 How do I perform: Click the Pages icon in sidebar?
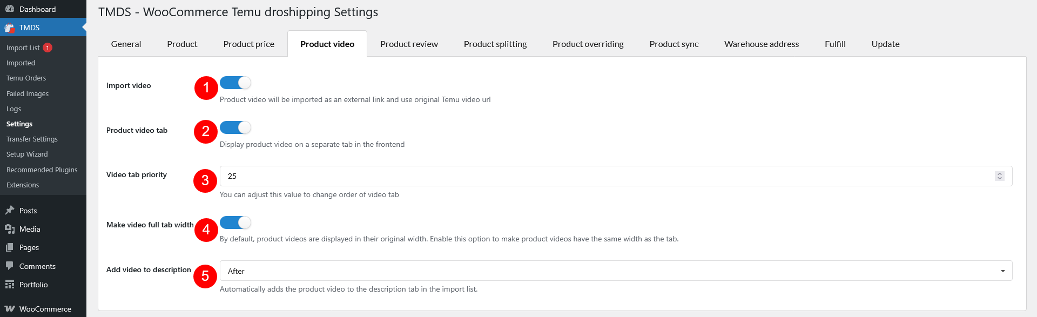pyautogui.click(x=10, y=247)
